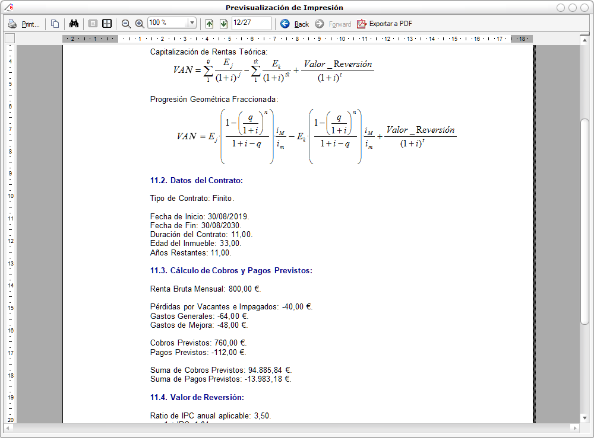
Task: Click the PDF export icon
Action: point(362,24)
